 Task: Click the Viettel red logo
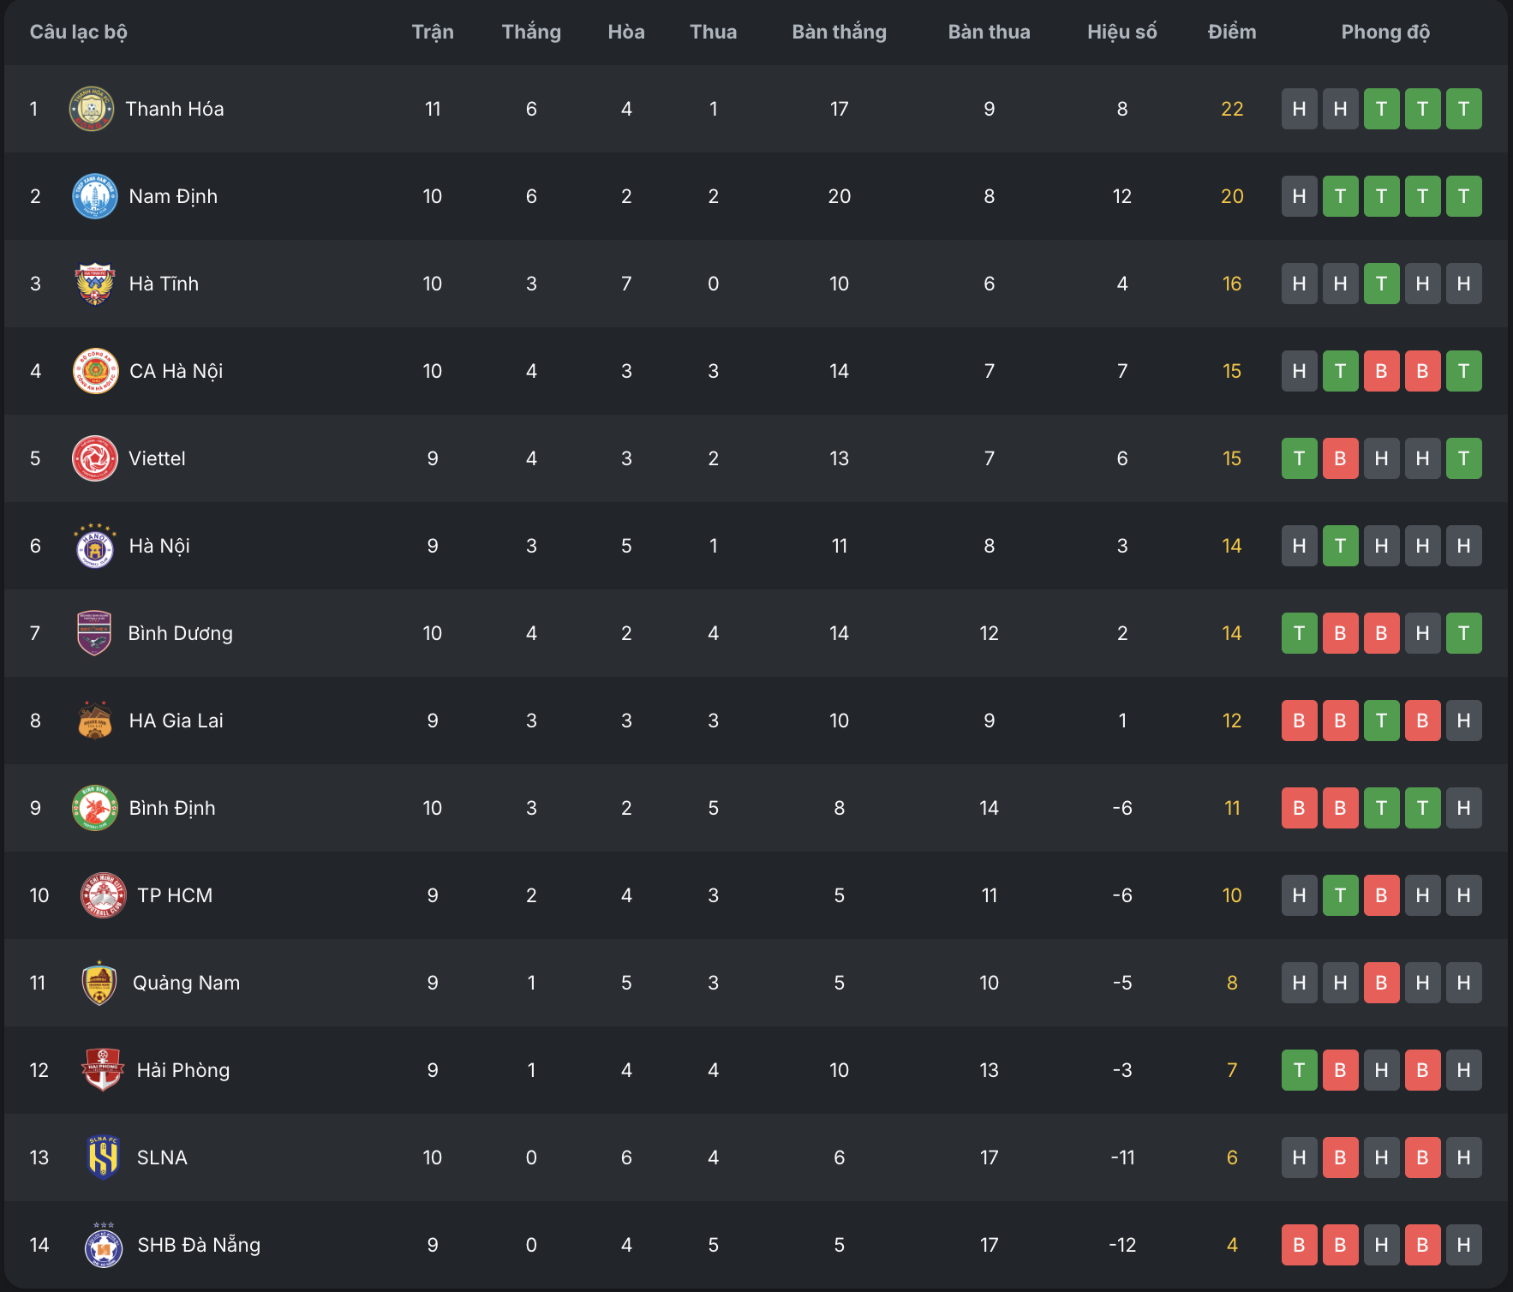pyautogui.click(x=95, y=458)
